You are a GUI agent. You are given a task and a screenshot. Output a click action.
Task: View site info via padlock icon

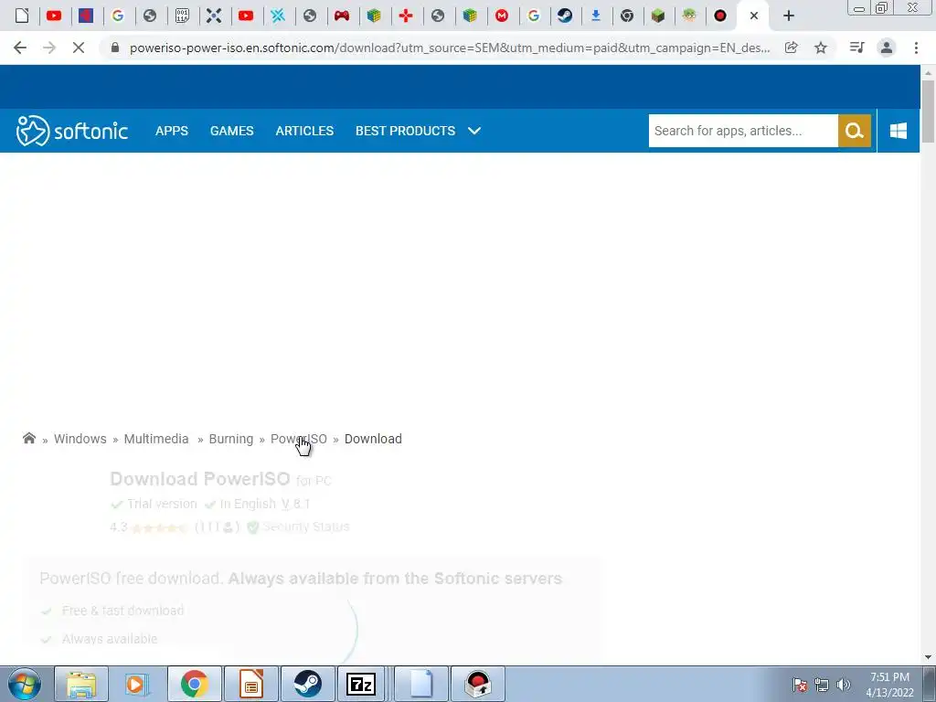click(x=115, y=48)
